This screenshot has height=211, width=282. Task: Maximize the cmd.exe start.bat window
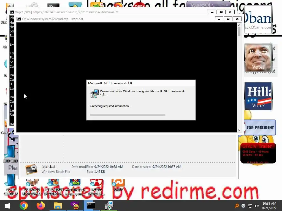pyautogui.click(x=228, y=19)
